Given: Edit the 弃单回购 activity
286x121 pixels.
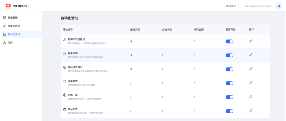Looking at the screenshot, I should click(251, 55).
